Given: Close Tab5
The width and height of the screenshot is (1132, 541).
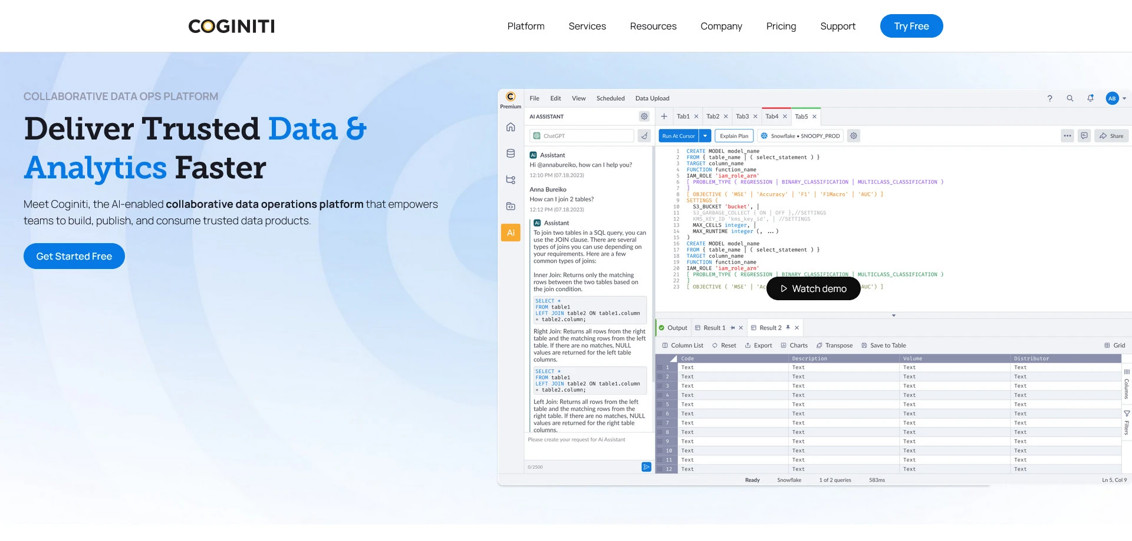Looking at the screenshot, I should click(814, 117).
